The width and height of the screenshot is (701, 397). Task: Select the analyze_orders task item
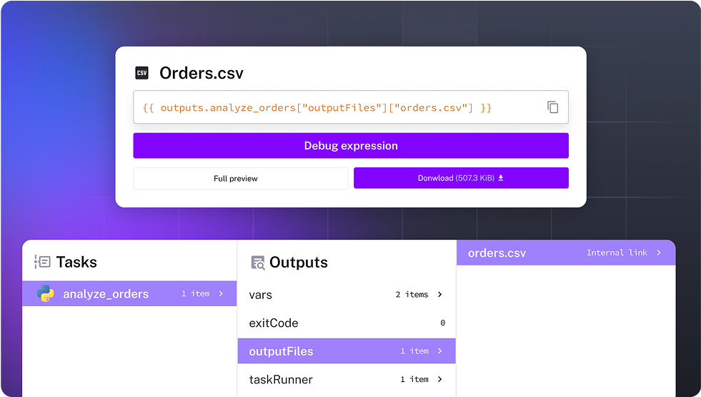click(106, 294)
